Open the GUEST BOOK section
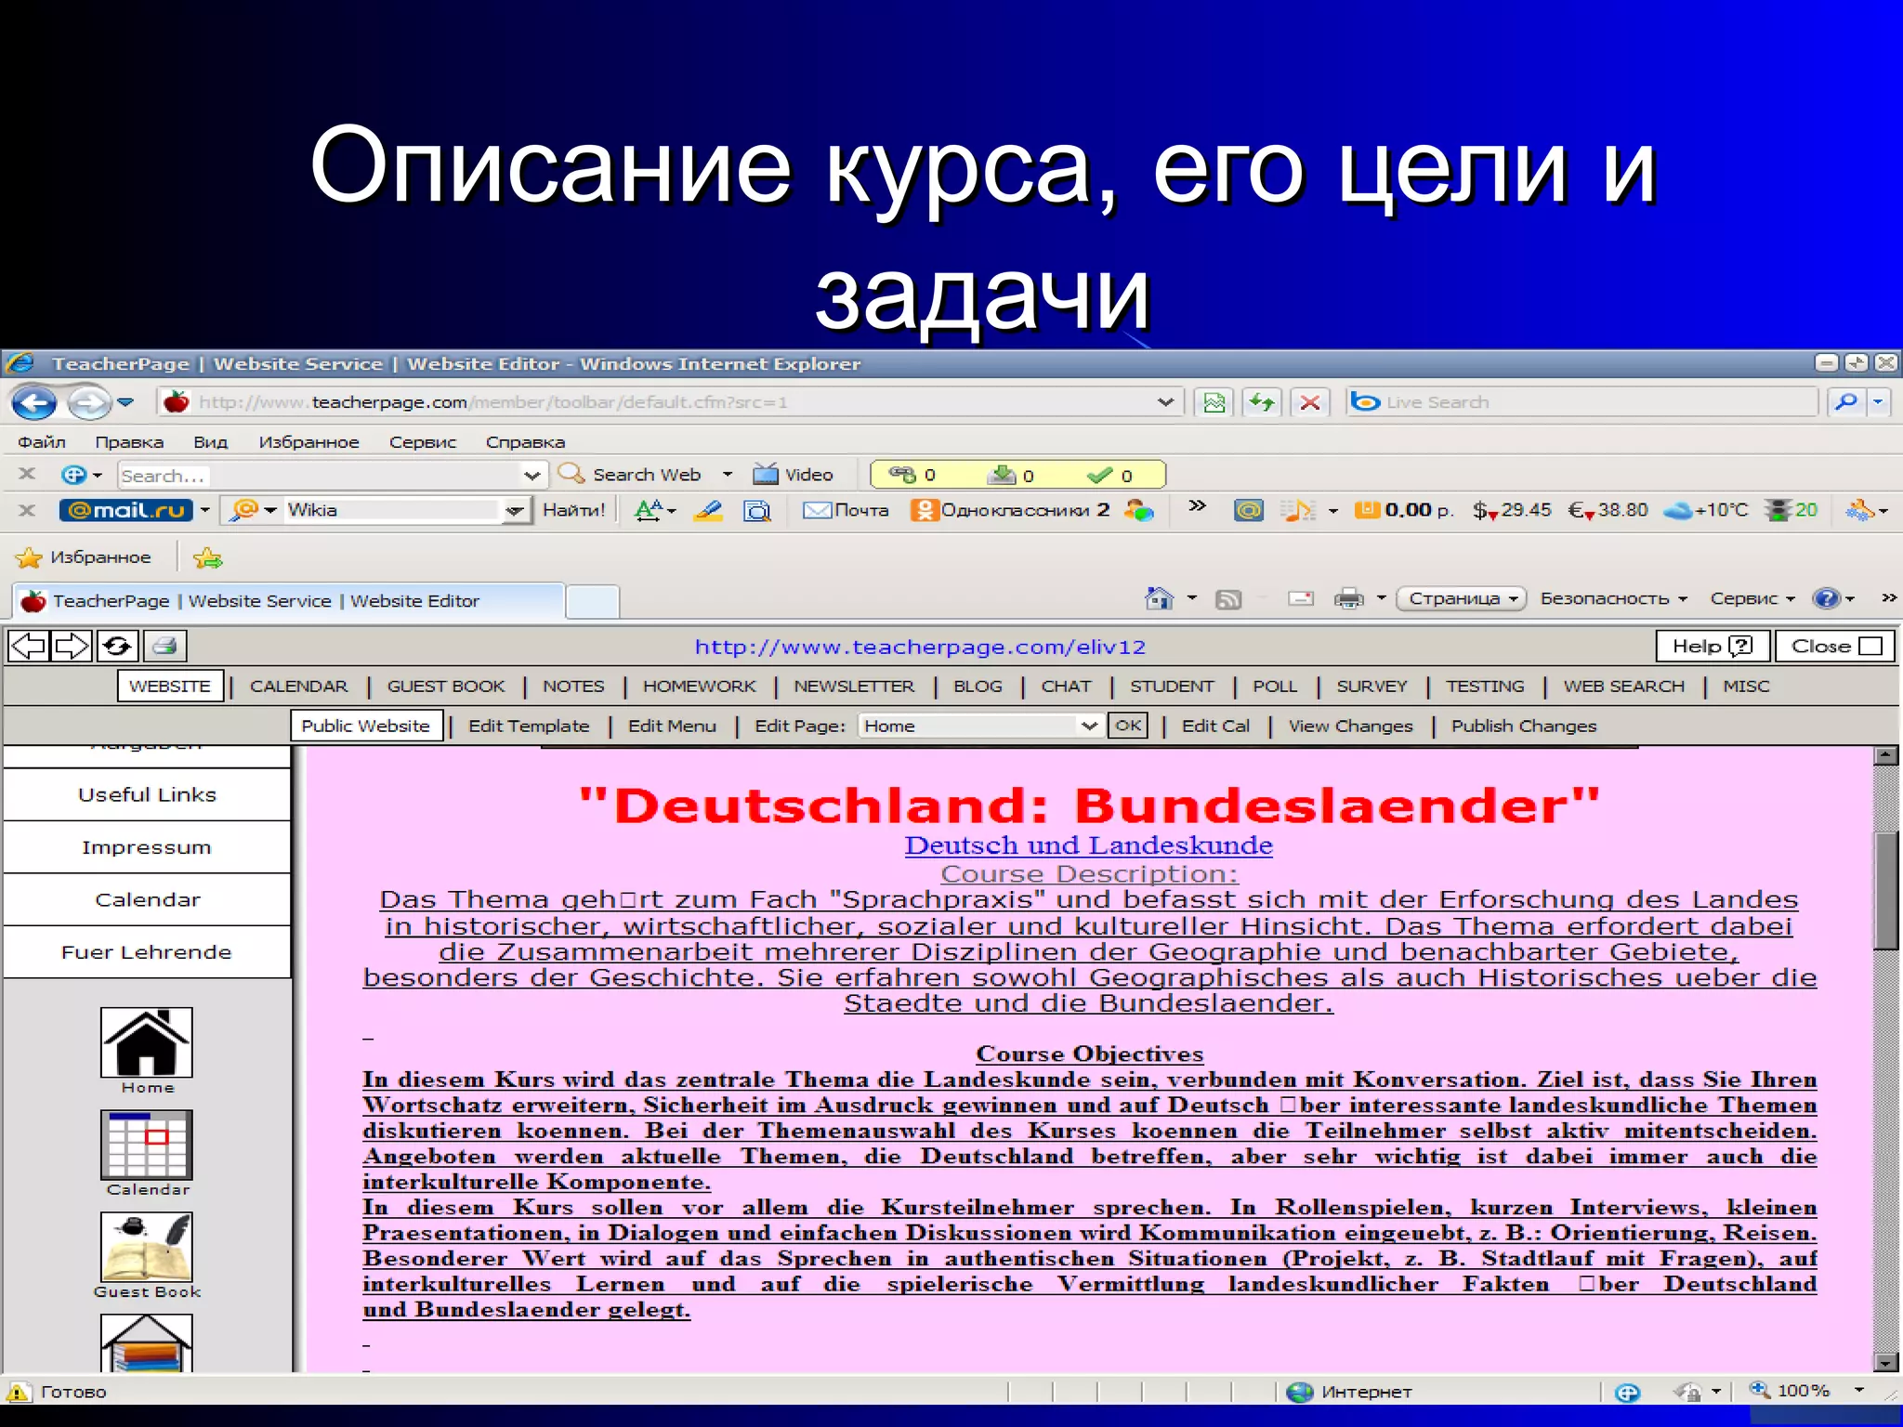1903x1427 pixels. (x=446, y=687)
